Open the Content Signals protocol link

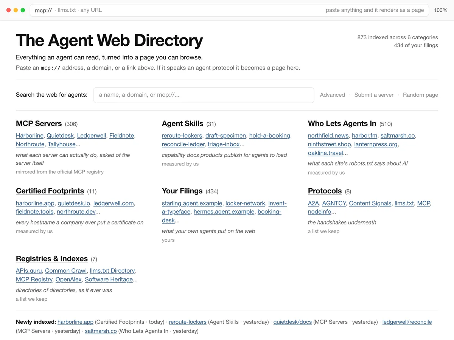click(370, 203)
